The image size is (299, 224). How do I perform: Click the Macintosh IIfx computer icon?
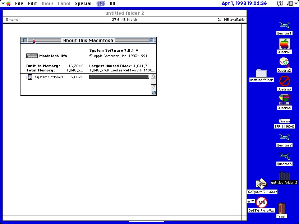coord(32,56)
